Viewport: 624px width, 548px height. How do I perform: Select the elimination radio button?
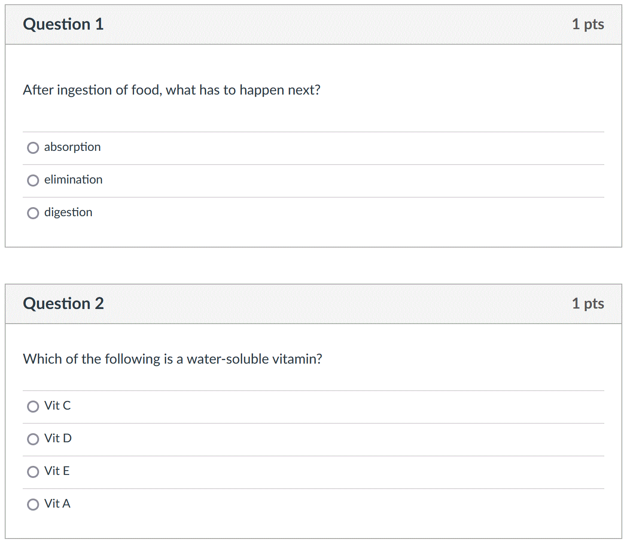33,181
